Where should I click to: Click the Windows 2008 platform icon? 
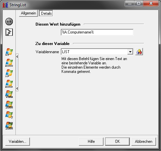9,105
